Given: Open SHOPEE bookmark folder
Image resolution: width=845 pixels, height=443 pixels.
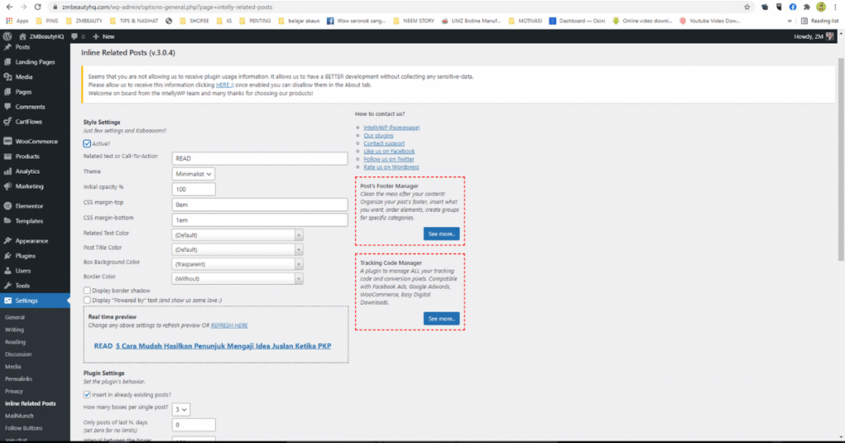Looking at the screenshot, I should [194, 21].
